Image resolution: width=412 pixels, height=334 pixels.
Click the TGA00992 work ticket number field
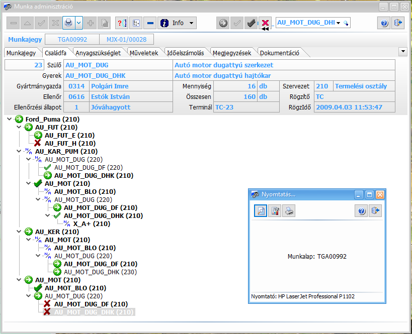(72, 39)
